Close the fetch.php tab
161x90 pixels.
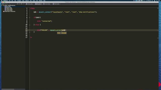(60, 4)
